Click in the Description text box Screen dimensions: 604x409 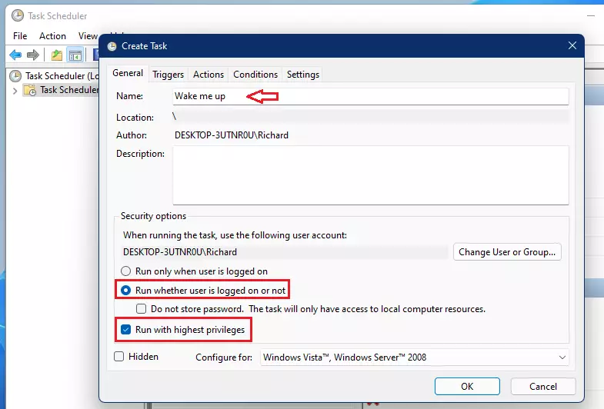pyautogui.click(x=371, y=175)
